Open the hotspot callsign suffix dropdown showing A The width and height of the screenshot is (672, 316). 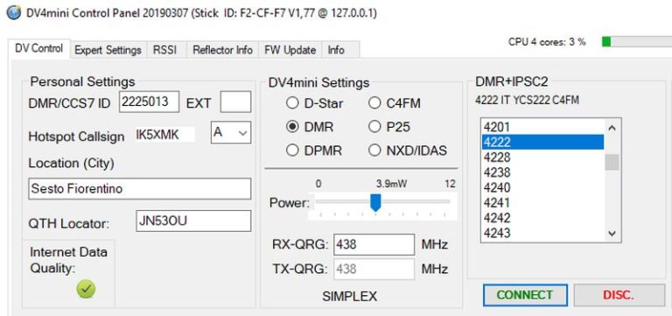click(231, 133)
